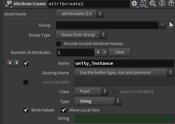Open the node info icon
This screenshot has width=175, height=124.
[162, 4]
